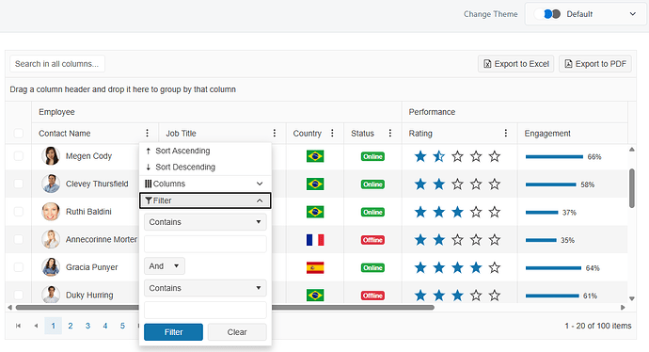
Task: Select Gracia Punyer's row checkbox
Action: pyautogui.click(x=18, y=266)
